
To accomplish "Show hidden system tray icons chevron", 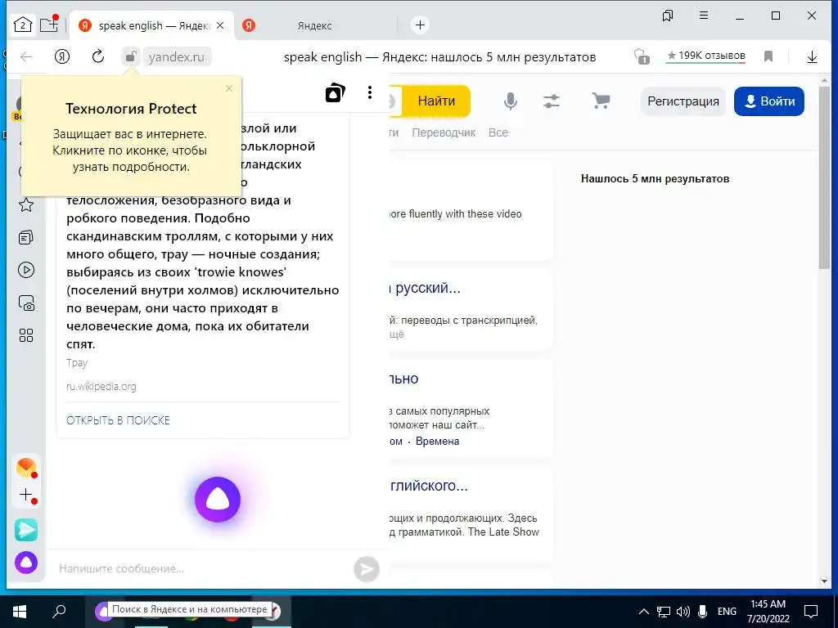I will pyautogui.click(x=644, y=612).
